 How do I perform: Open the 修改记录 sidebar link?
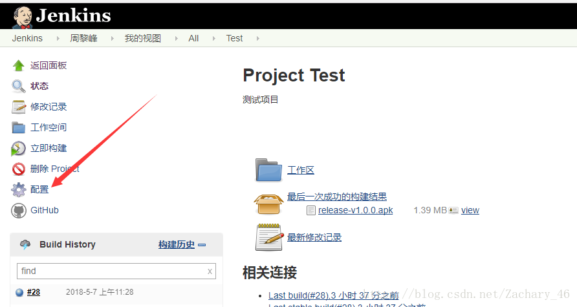coord(49,107)
